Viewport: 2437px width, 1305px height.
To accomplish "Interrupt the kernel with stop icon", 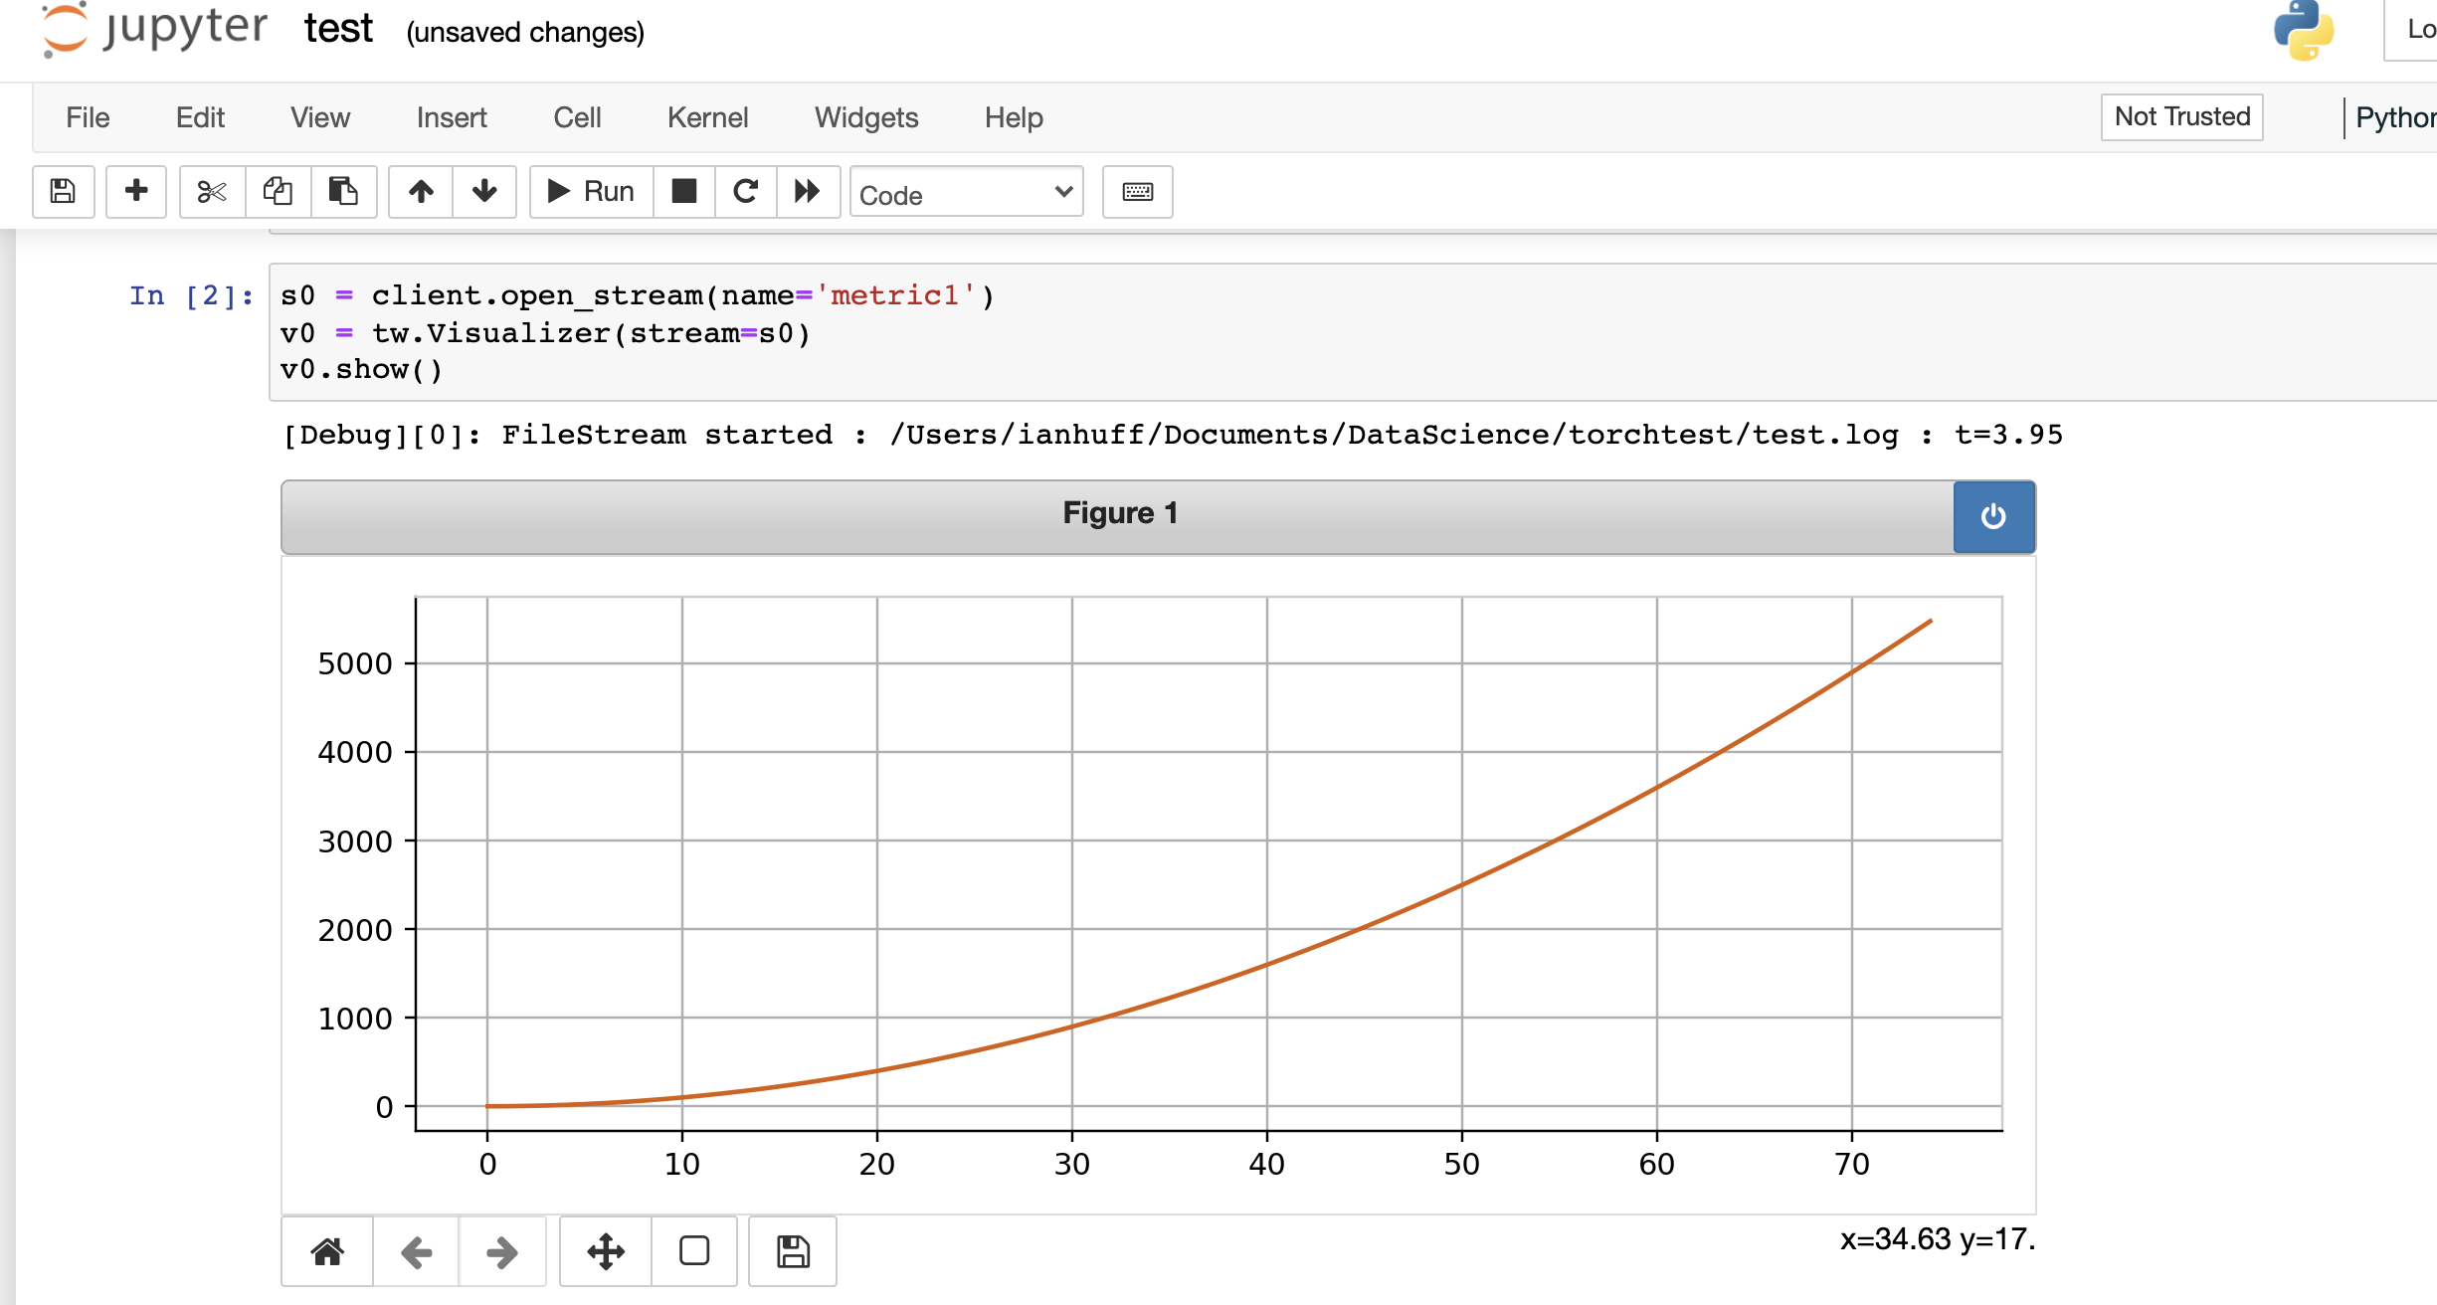I will [683, 191].
